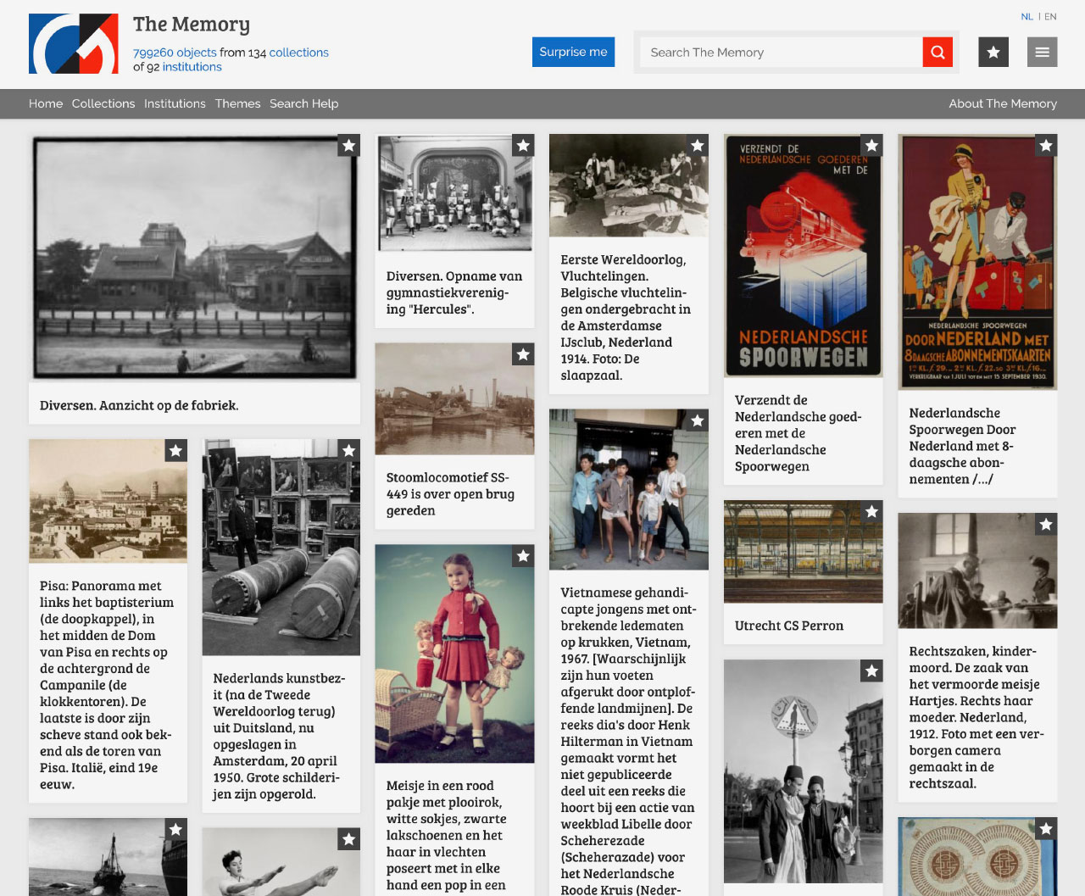Switch language to NL
This screenshot has height=896, width=1085.
pyautogui.click(x=1027, y=17)
